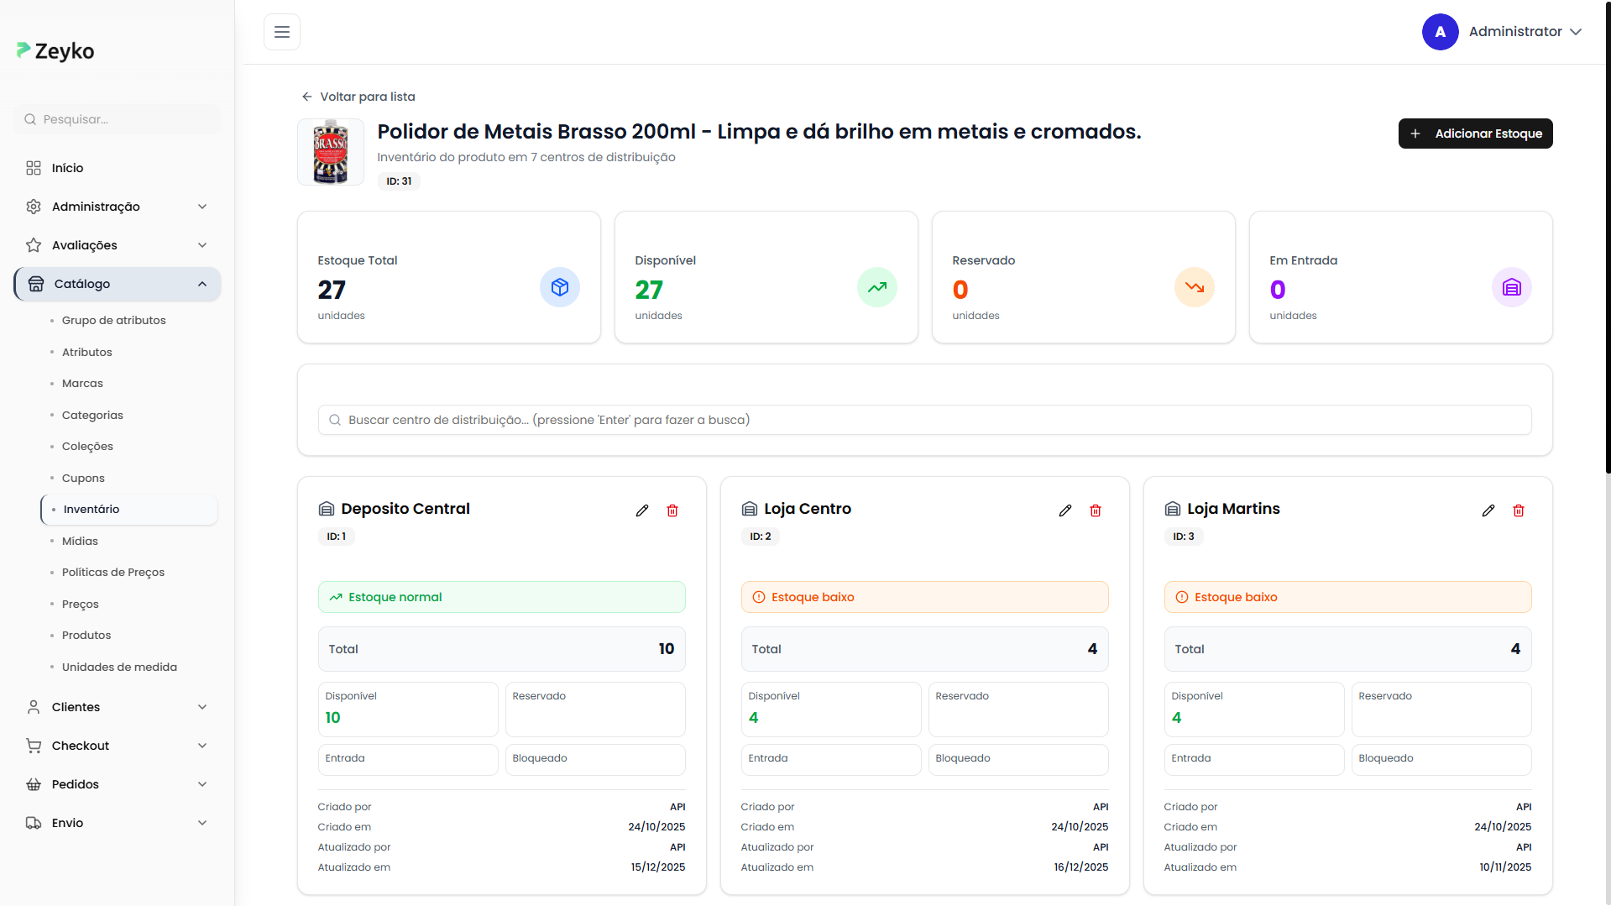Expand the Pedidos sidebar section
Image resolution: width=1611 pixels, height=906 pixels.
click(117, 784)
